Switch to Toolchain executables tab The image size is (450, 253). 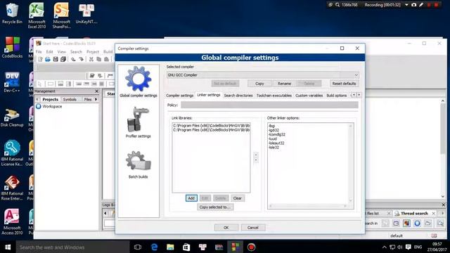pos(274,96)
